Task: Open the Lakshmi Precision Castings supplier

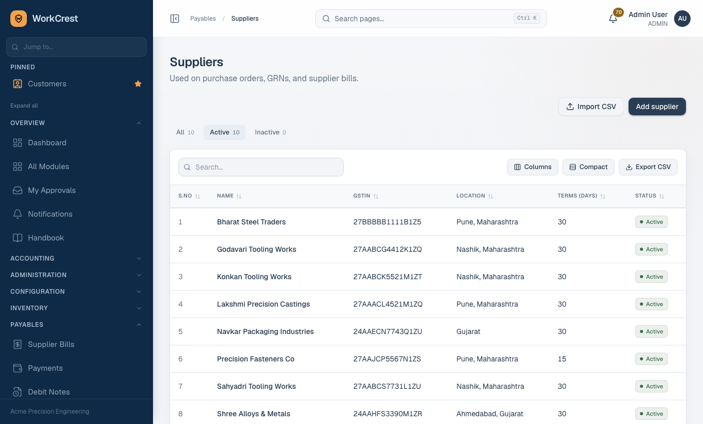Action: [x=264, y=304]
